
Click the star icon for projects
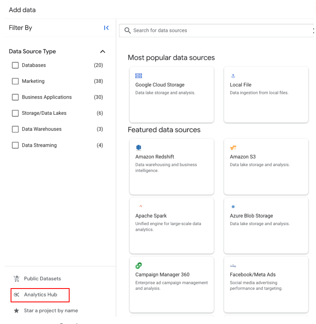[17, 311]
